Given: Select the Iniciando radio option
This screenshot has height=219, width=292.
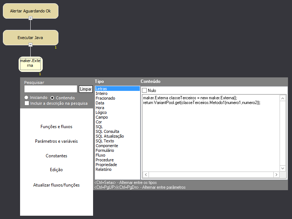Looking at the screenshot, I should [x=26, y=98].
